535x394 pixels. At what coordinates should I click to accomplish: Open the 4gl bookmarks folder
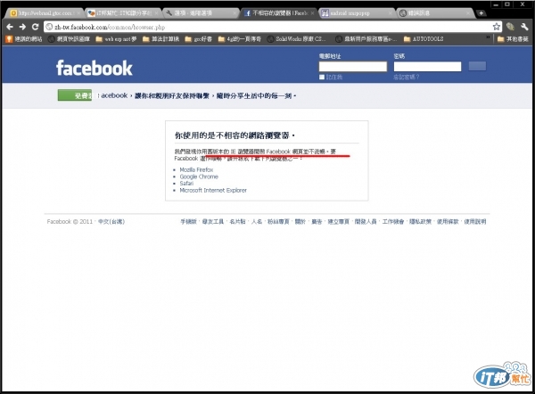(240, 39)
